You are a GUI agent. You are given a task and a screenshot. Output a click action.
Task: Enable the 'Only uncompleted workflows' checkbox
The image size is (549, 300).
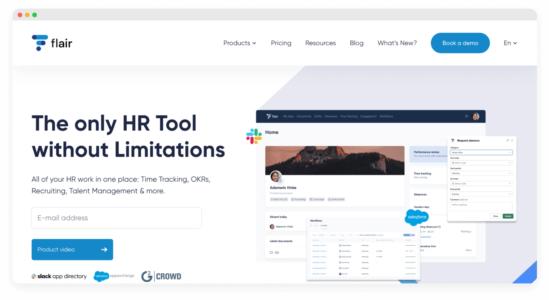point(358,235)
